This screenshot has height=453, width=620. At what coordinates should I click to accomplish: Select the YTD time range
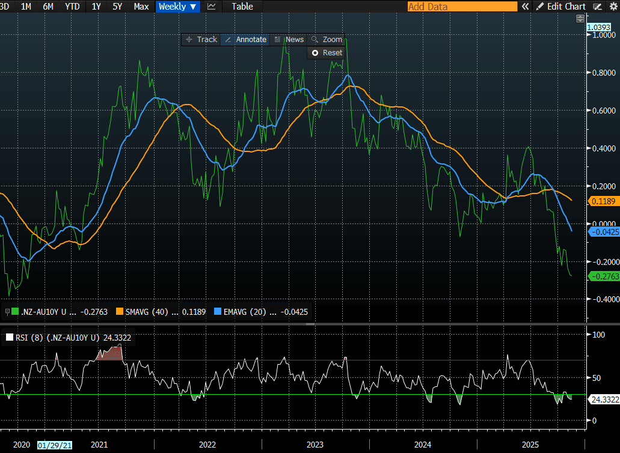(72, 7)
